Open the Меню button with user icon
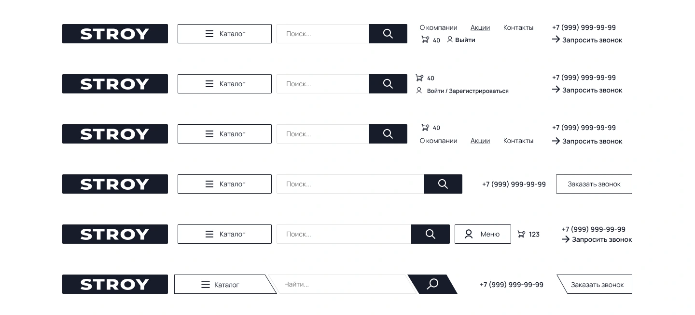695x315 pixels. coord(483,234)
